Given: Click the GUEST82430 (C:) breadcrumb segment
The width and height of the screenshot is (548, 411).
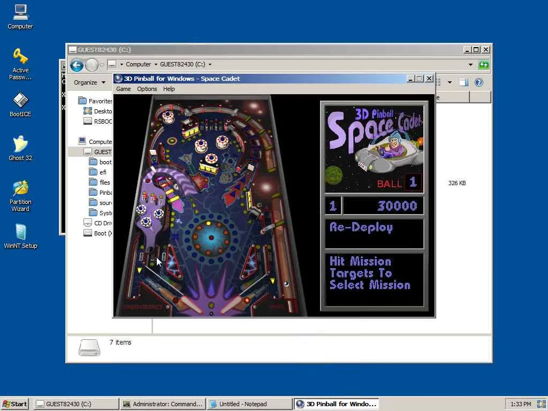Looking at the screenshot, I should 182,64.
